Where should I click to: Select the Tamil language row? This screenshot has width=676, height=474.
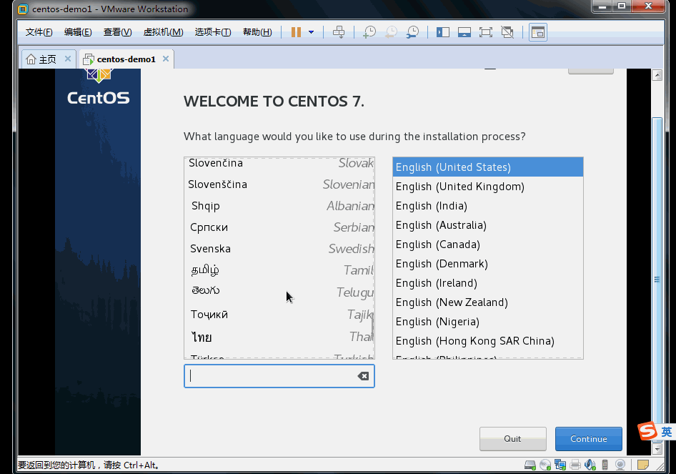pos(279,270)
